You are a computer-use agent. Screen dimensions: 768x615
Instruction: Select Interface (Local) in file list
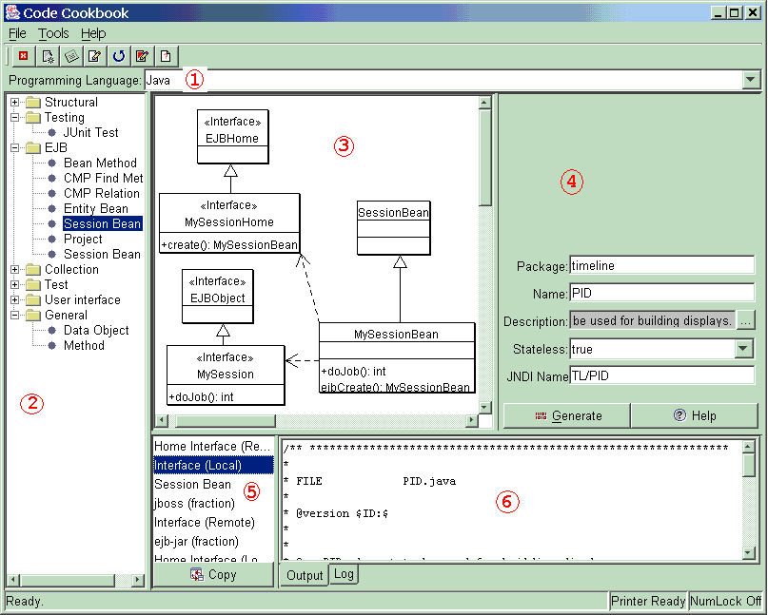213,465
